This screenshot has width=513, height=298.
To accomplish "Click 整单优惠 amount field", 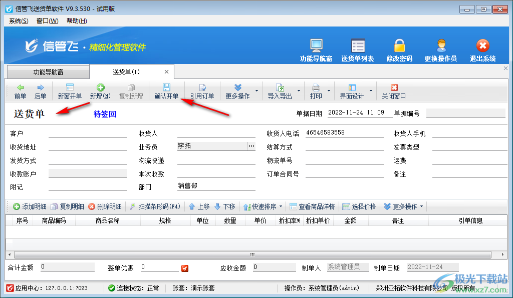I will pyautogui.click(x=160, y=267).
